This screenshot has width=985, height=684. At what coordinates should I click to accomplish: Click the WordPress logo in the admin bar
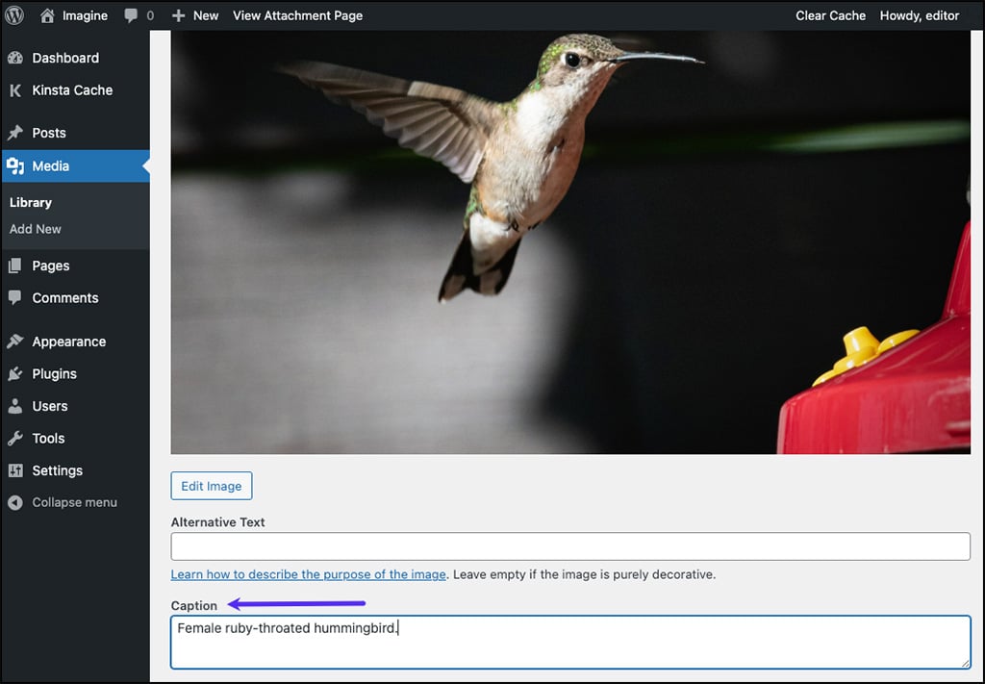click(14, 15)
